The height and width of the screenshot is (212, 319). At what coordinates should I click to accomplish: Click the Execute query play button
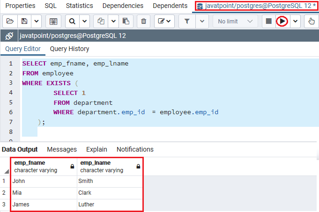pyautogui.click(x=282, y=21)
